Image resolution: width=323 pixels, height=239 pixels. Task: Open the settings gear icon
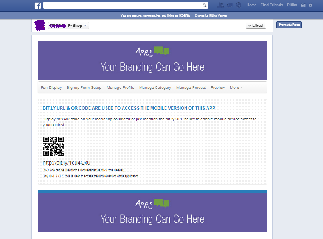click(x=311, y=5)
